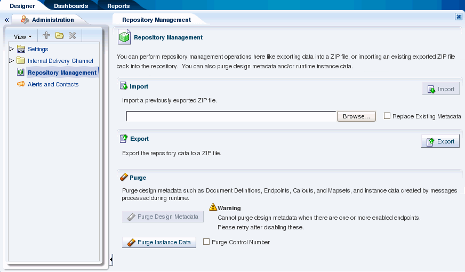This screenshot has width=465, height=272.
Task: Click the add (plus) icon in toolbar
Action: coord(46,36)
